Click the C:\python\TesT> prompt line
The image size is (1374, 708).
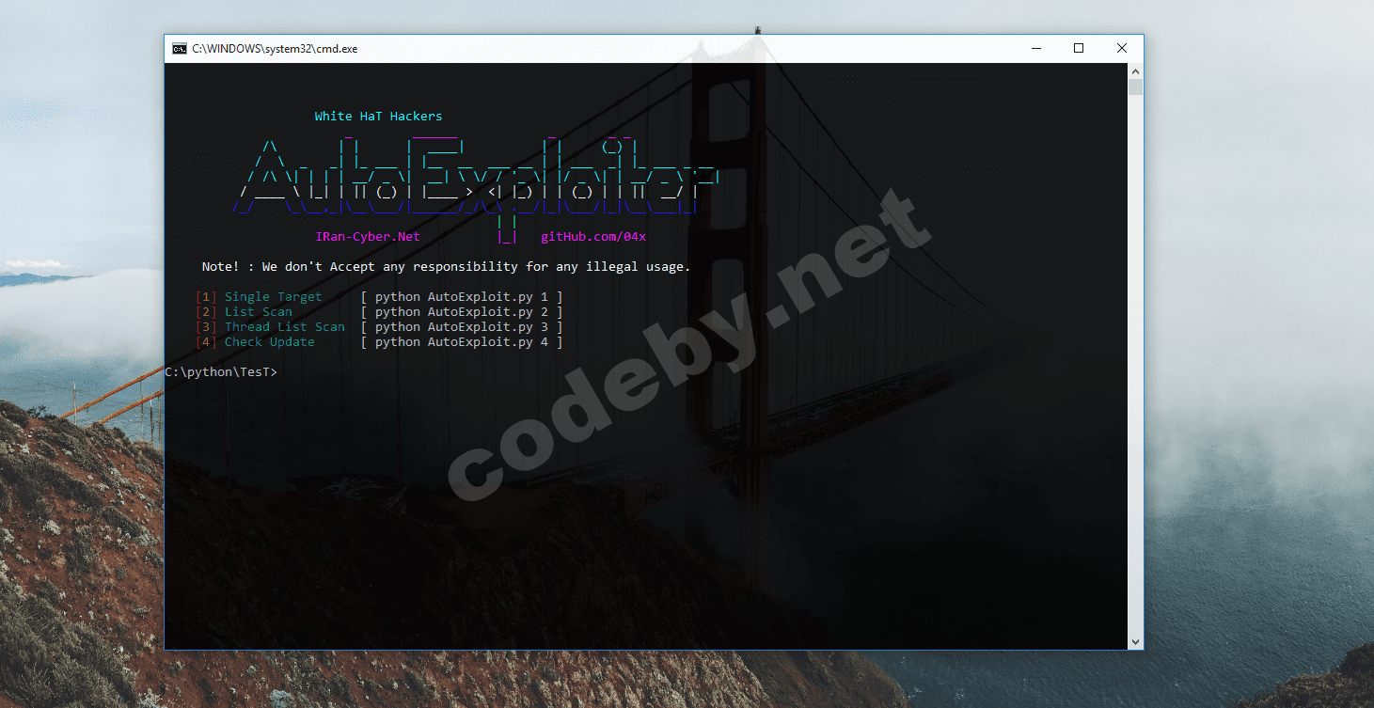pyautogui.click(x=221, y=372)
